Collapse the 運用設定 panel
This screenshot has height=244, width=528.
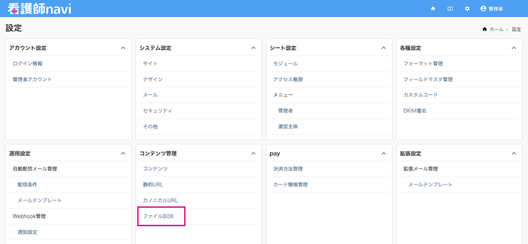[123, 154]
